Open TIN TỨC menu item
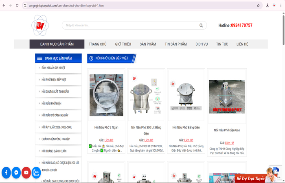The image size is (285, 183). (x=222, y=44)
